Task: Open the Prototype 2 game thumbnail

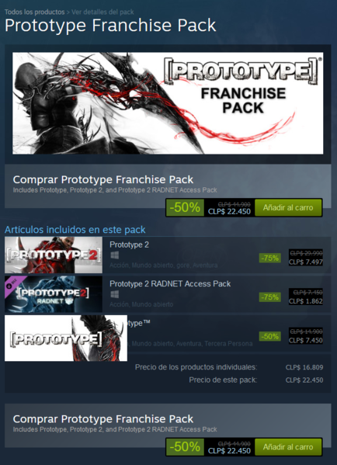Action: pyautogui.click(x=54, y=255)
